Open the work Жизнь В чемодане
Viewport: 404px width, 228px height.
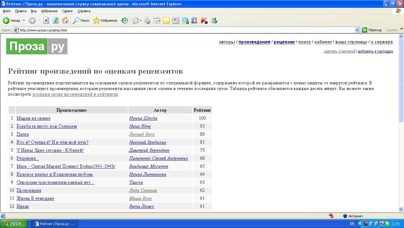pos(35,198)
